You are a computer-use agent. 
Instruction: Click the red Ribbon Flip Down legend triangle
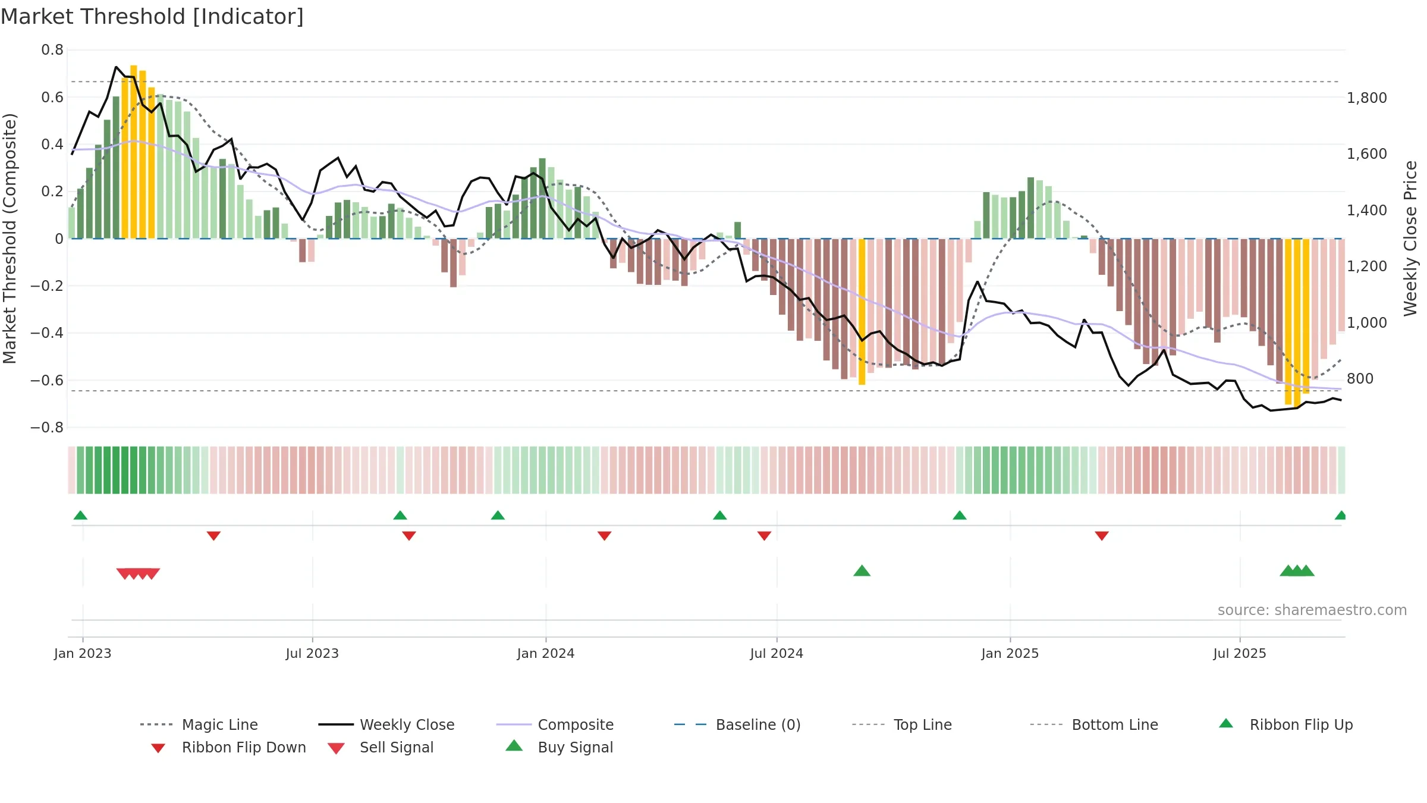[158, 748]
